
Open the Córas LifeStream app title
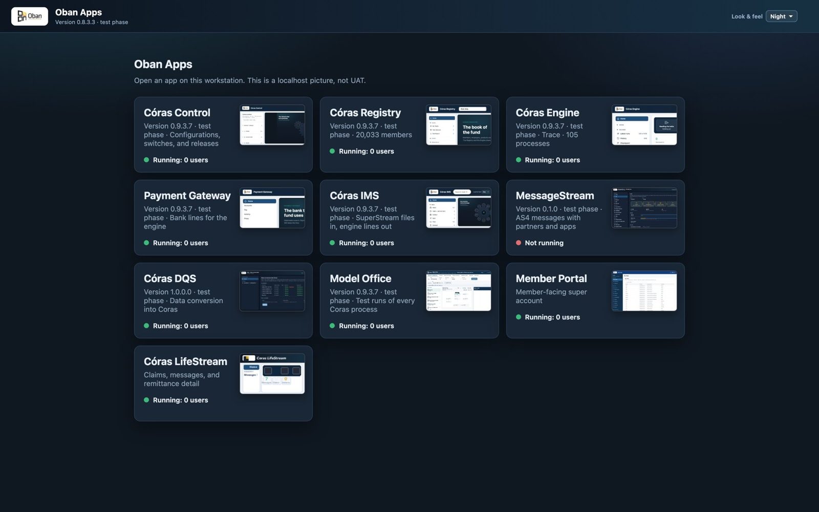tap(185, 361)
